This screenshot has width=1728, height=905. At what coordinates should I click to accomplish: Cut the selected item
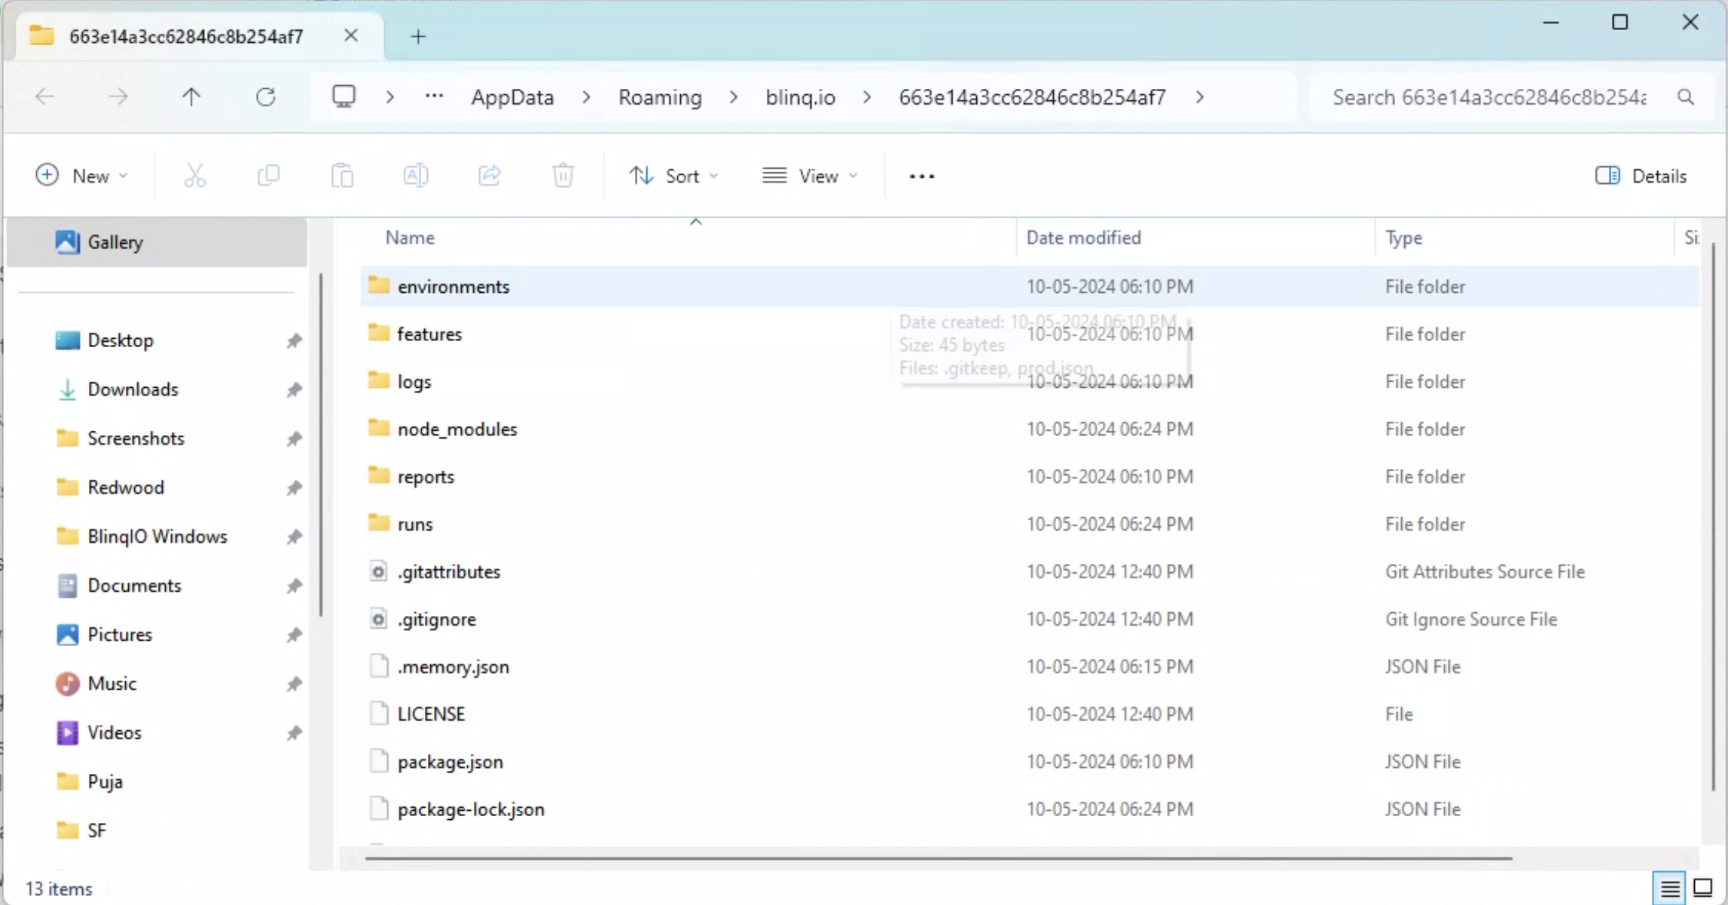195,175
